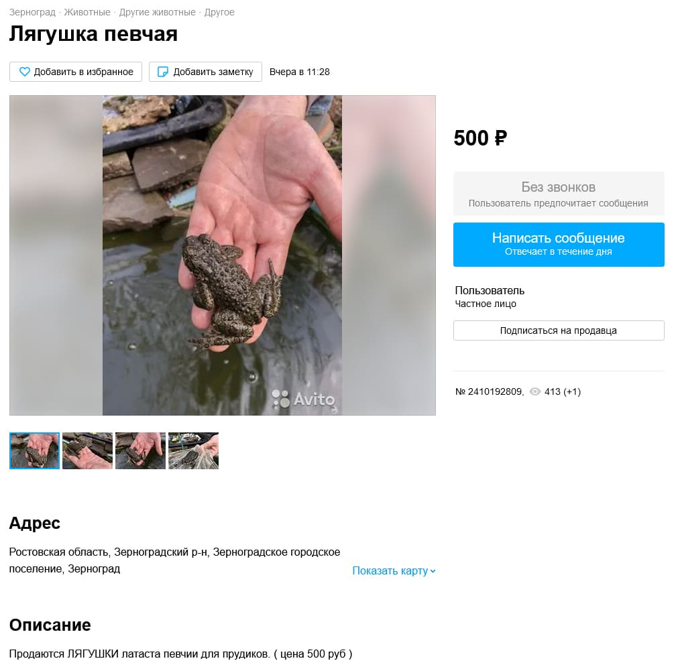
Task: Click the Avito watermark logo on the photo
Action: coord(304,399)
